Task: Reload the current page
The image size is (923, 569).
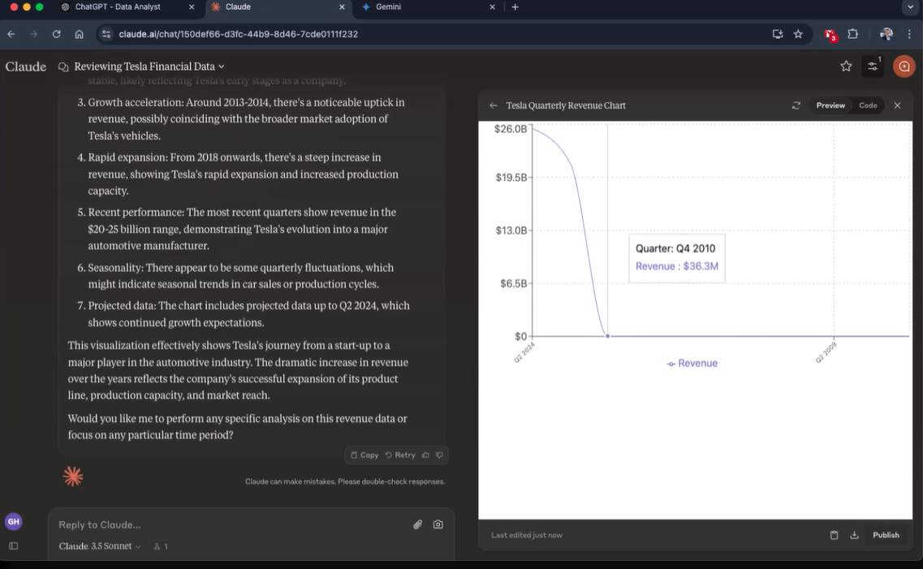Action: click(x=57, y=34)
